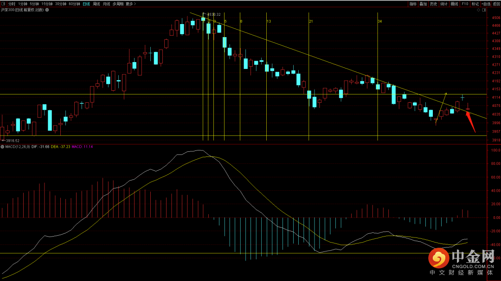Select the 周线 weekly period tab
The height and width of the screenshot is (281, 501).
[96, 4]
